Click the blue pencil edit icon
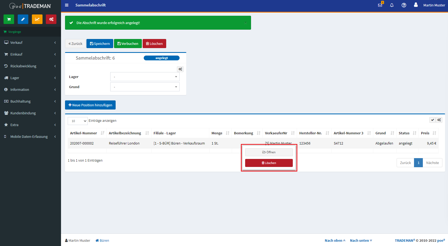This screenshot has width=448, height=246. [23, 19]
